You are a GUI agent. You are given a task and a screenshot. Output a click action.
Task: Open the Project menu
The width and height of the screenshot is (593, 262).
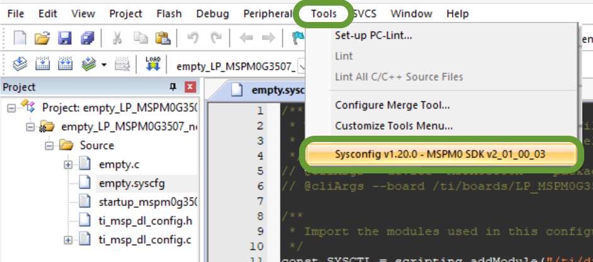pos(125,14)
